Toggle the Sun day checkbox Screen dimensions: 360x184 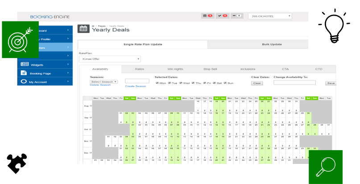(225, 83)
